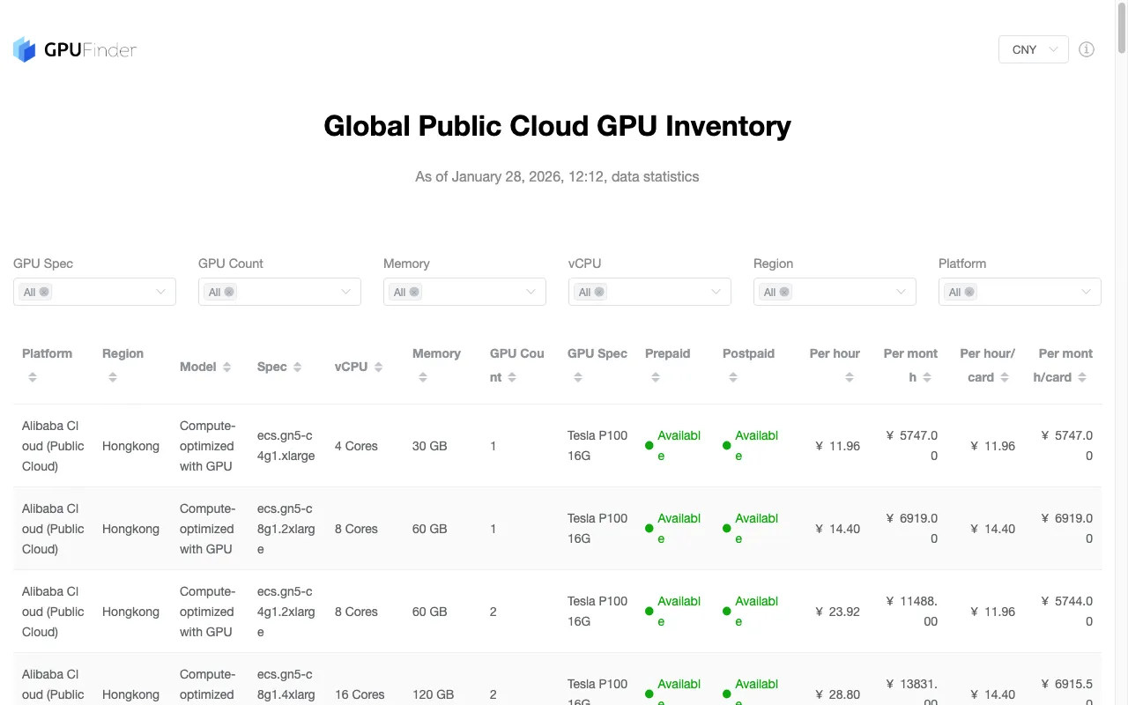Click the Region column header text

click(122, 353)
